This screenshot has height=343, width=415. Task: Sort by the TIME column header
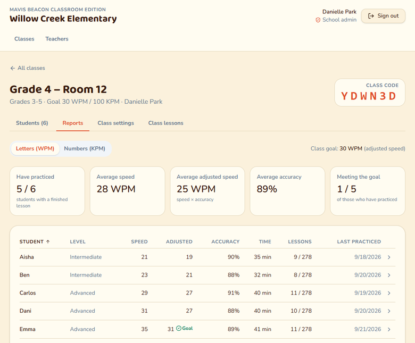tap(265, 242)
